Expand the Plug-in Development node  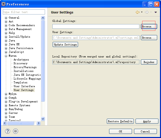(6, 102)
